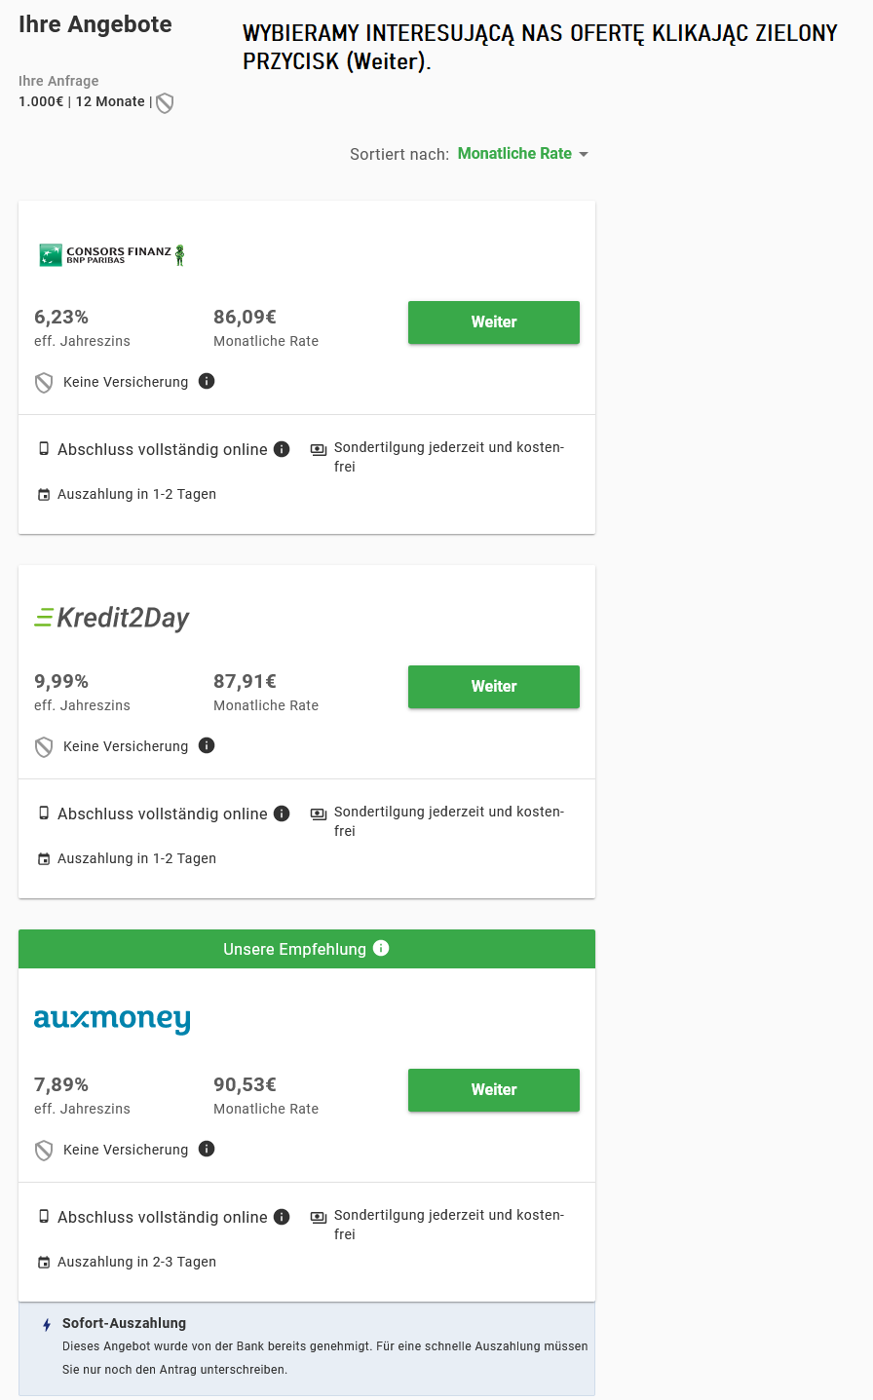
Task: Click the Sofort-Auszahlung notice box
Action: click(x=307, y=1349)
